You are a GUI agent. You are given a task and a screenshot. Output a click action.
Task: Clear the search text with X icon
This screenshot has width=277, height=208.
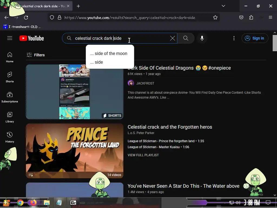pyautogui.click(x=172, y=38)
